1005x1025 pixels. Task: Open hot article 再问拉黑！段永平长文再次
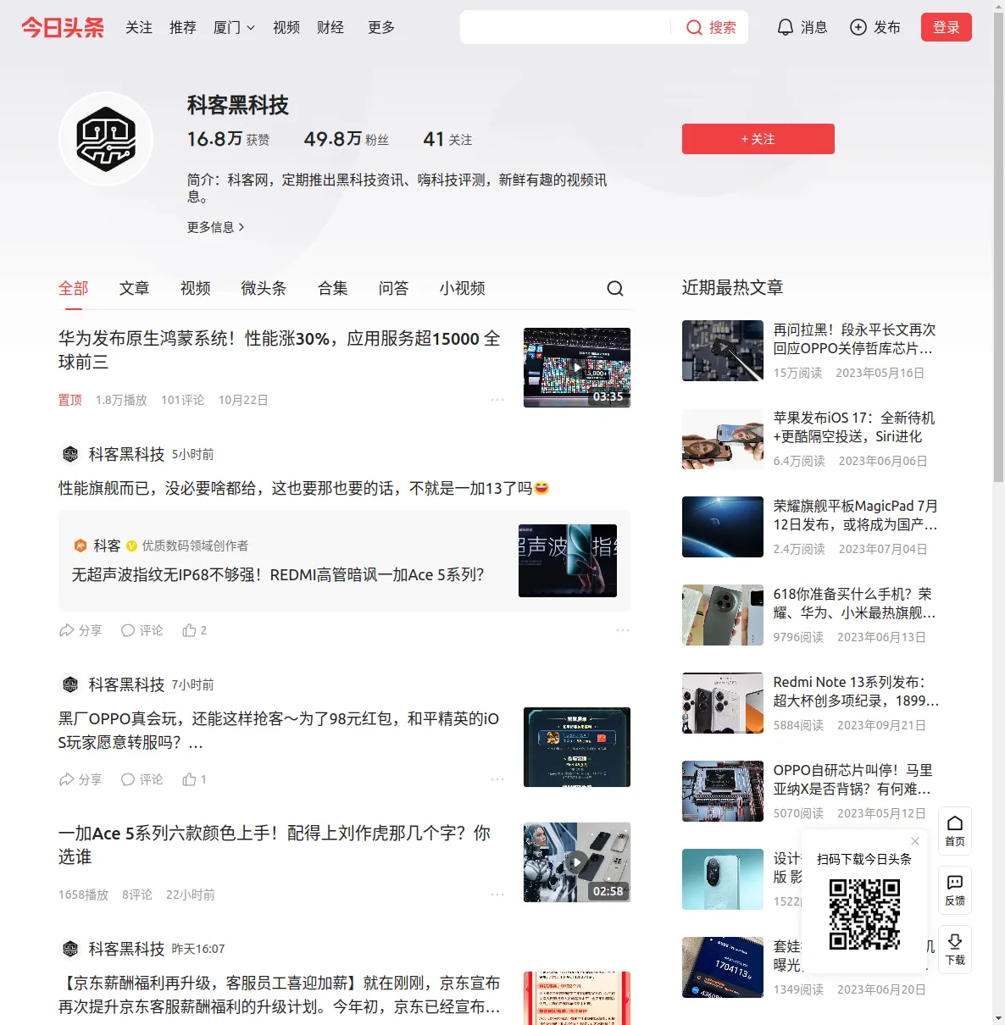(x=854, y=339)
